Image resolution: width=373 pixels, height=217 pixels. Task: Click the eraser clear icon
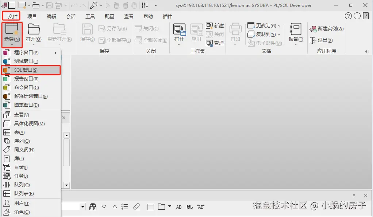137,206
